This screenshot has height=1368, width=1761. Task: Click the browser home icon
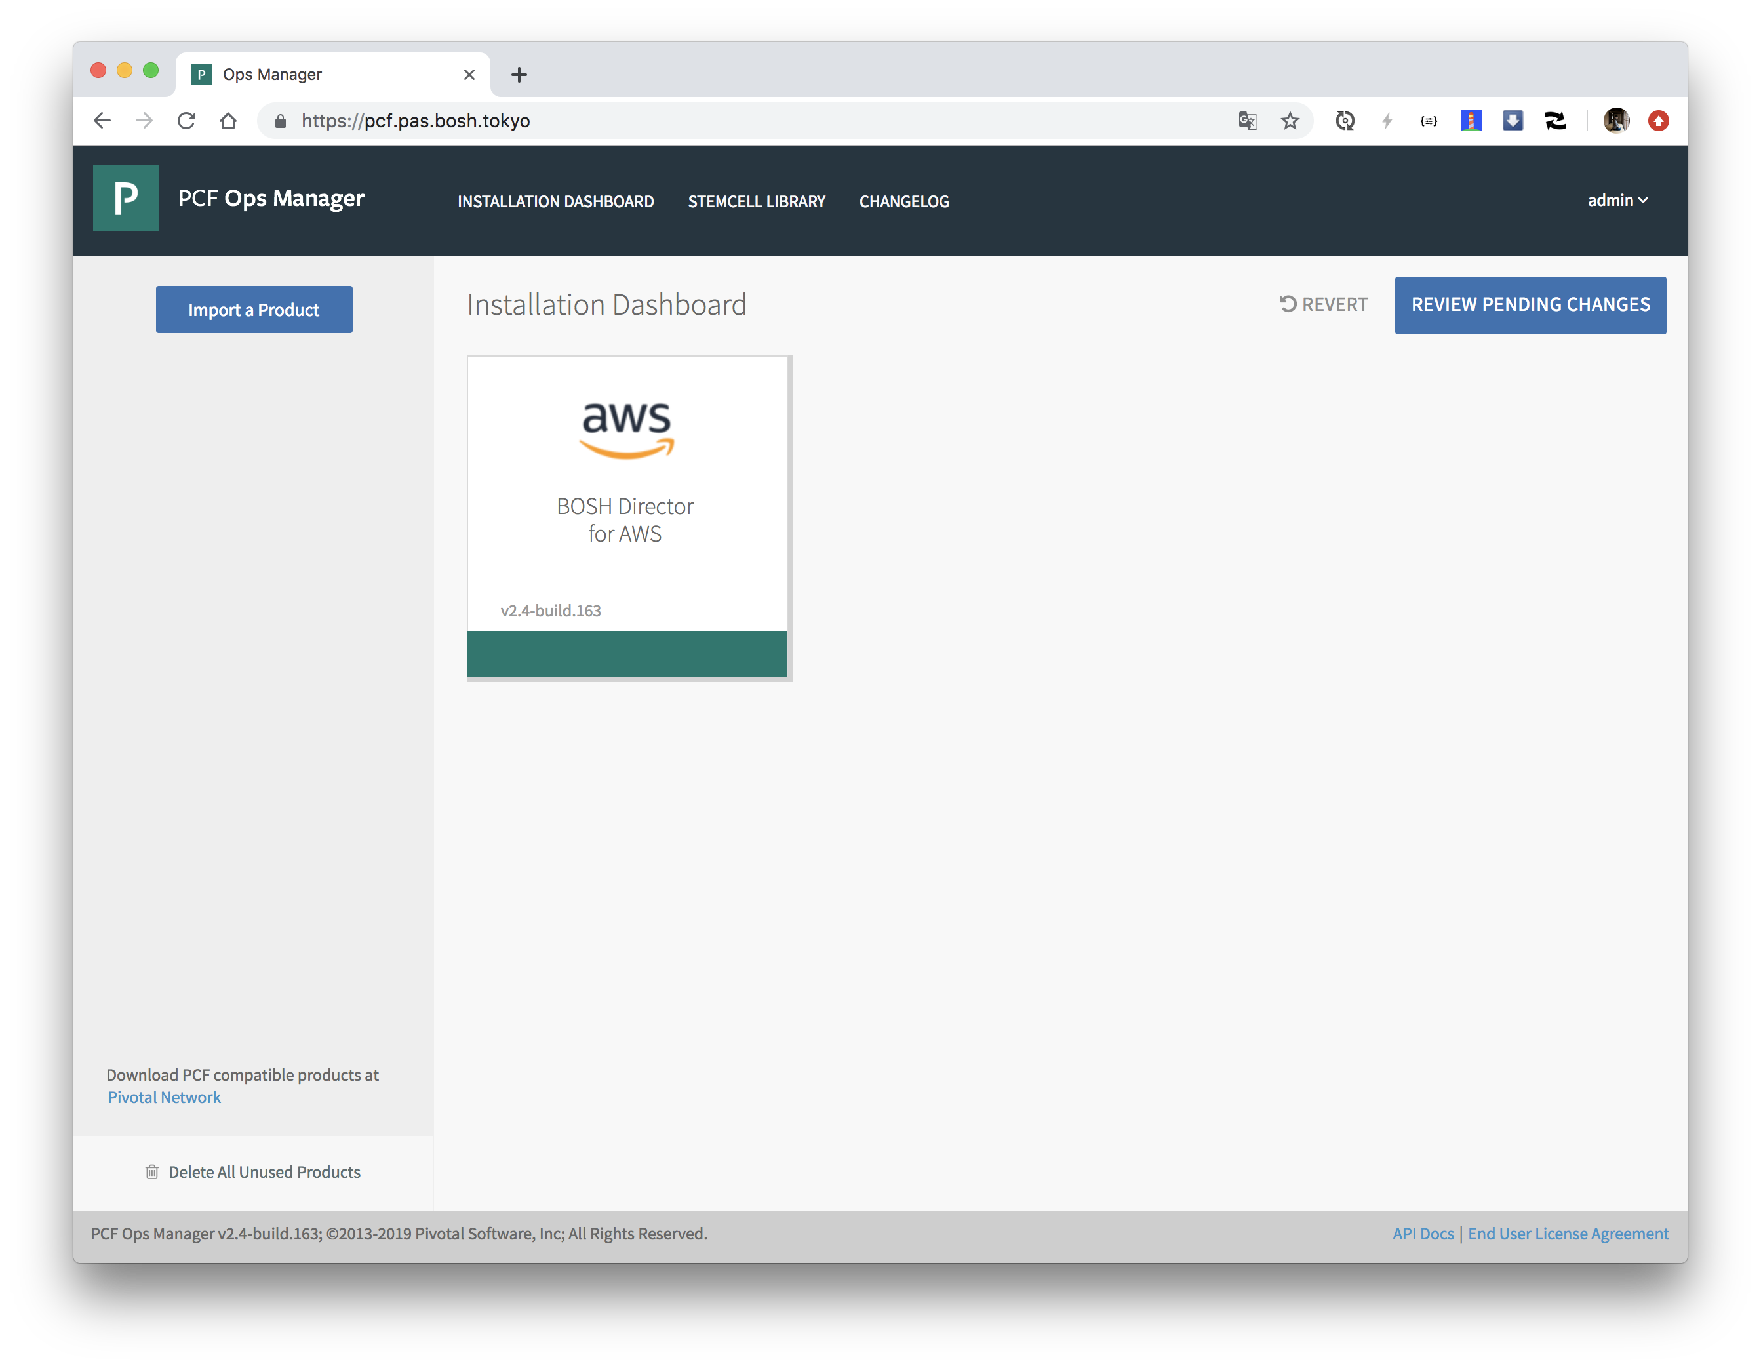228,121
